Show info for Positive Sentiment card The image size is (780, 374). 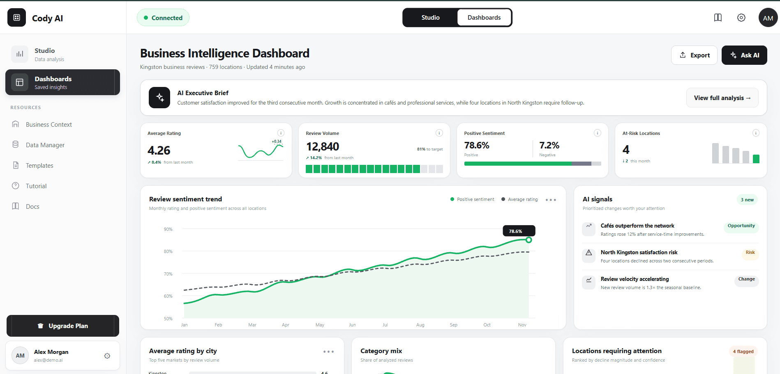tap(598, 133)
